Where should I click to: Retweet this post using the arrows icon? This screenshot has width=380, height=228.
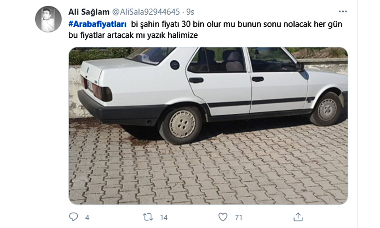(x=148, y=217)
